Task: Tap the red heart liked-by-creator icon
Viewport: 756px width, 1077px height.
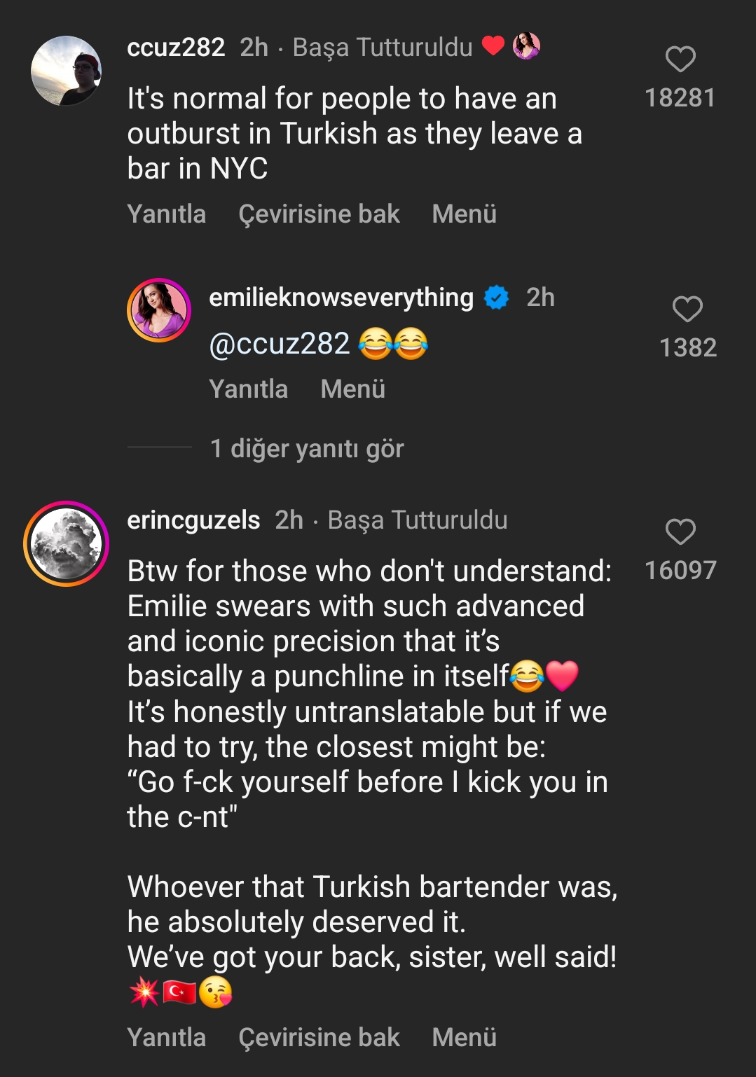Action: coord(493,46)
